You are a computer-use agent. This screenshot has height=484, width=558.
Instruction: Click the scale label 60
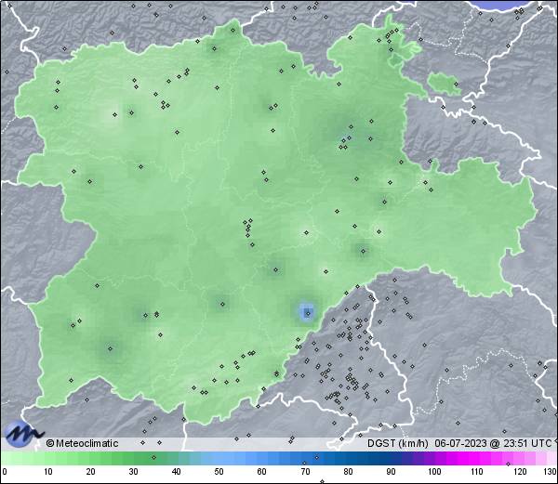point(262,472)
